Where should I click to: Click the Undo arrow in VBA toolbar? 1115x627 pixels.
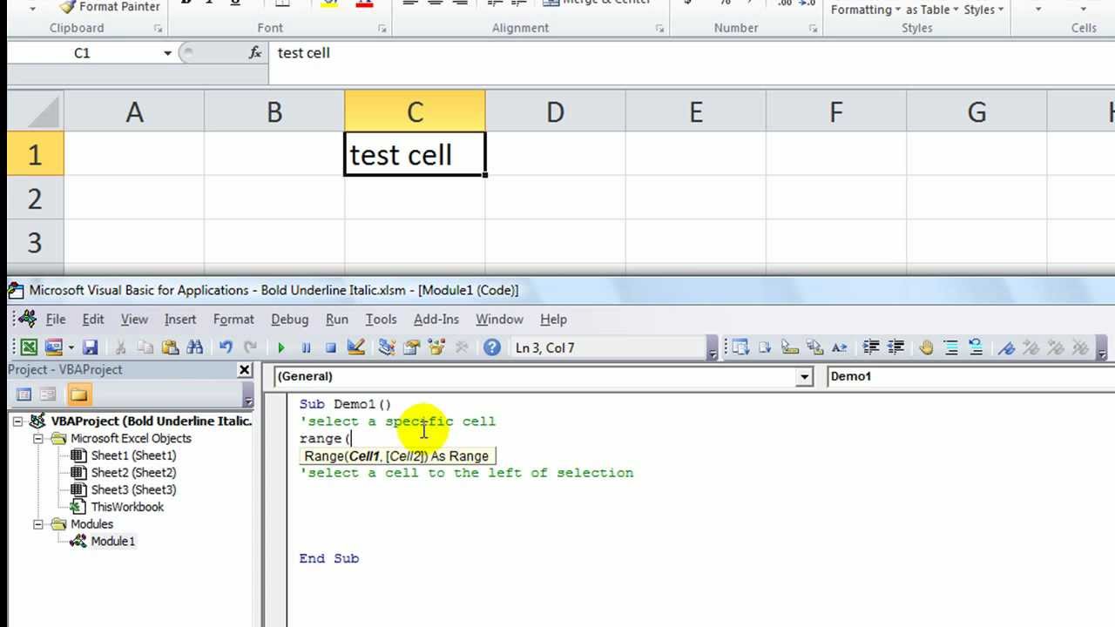point(226,347)
